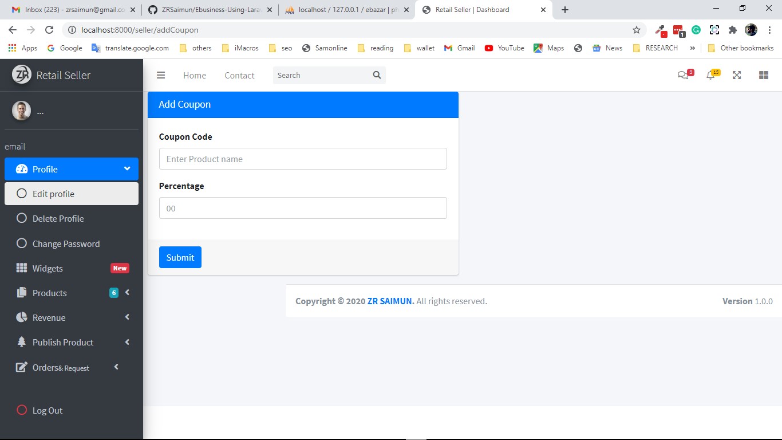
Task: Collapse the Profile section chevron
Action: tap(127, 169)
